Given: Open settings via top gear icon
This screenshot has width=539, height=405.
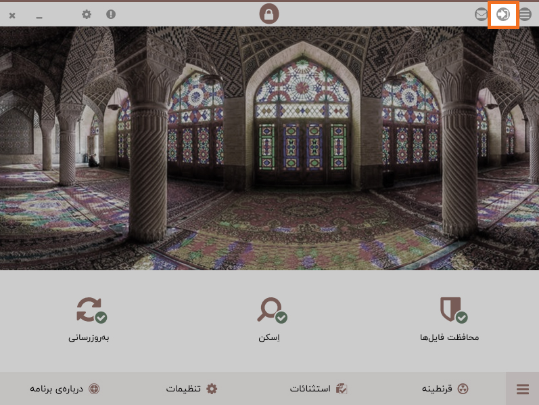Looking at the screenshot, I should click(87, 14).
